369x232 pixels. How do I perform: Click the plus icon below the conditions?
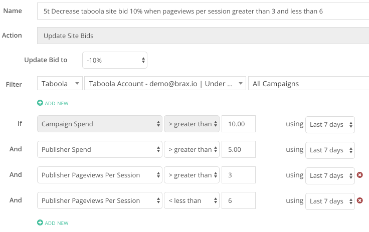pyautogui.click(x=40, y=222)
